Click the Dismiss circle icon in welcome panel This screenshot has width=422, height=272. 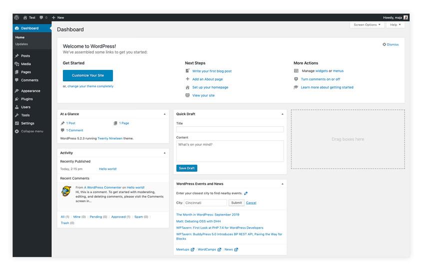[x=385, y=44]
